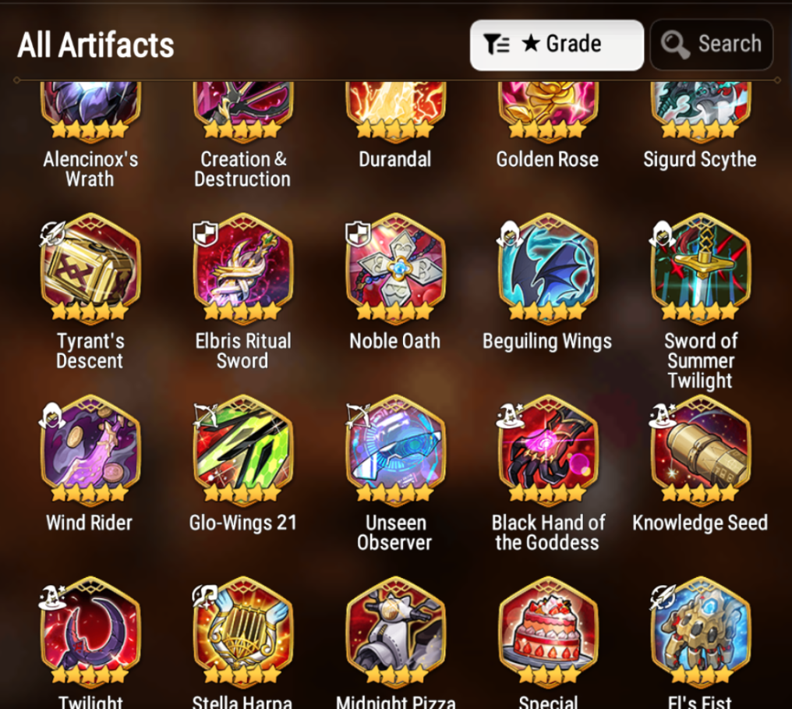The height and width of the screenshot is (709, 792).
Task: Select Sword of Summer Twilight artifact
Action: (701, 266)
